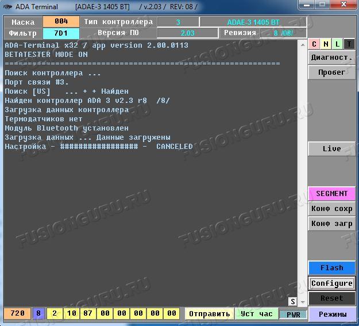Select the first data byte field 2
Viewport: 359px width, 326px height.
pyautogui.click(x=55, y=313)
